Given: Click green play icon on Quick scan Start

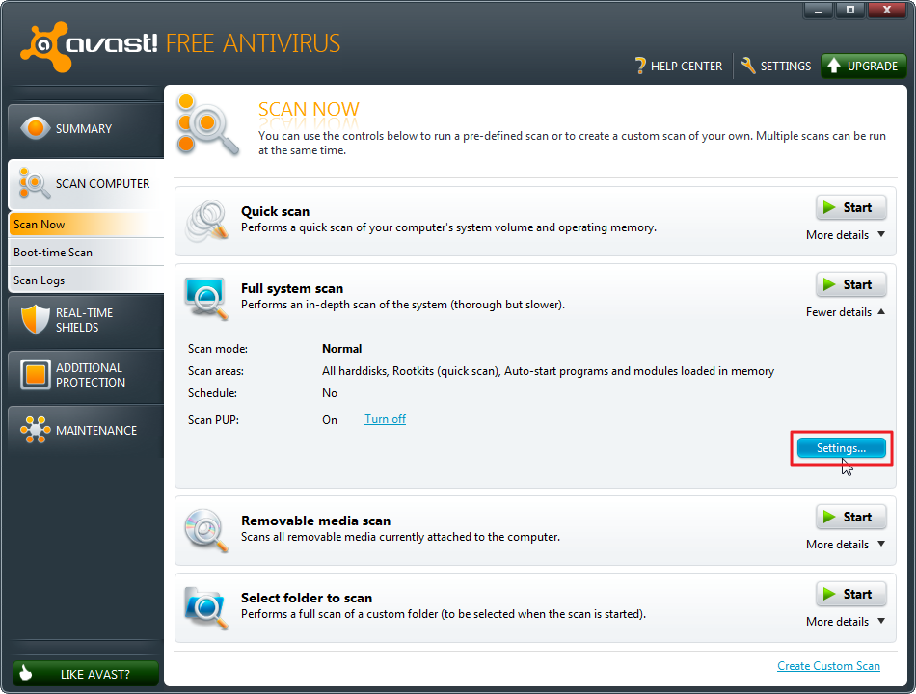Looking at the screenshot, I should click(x=829, y=207).
